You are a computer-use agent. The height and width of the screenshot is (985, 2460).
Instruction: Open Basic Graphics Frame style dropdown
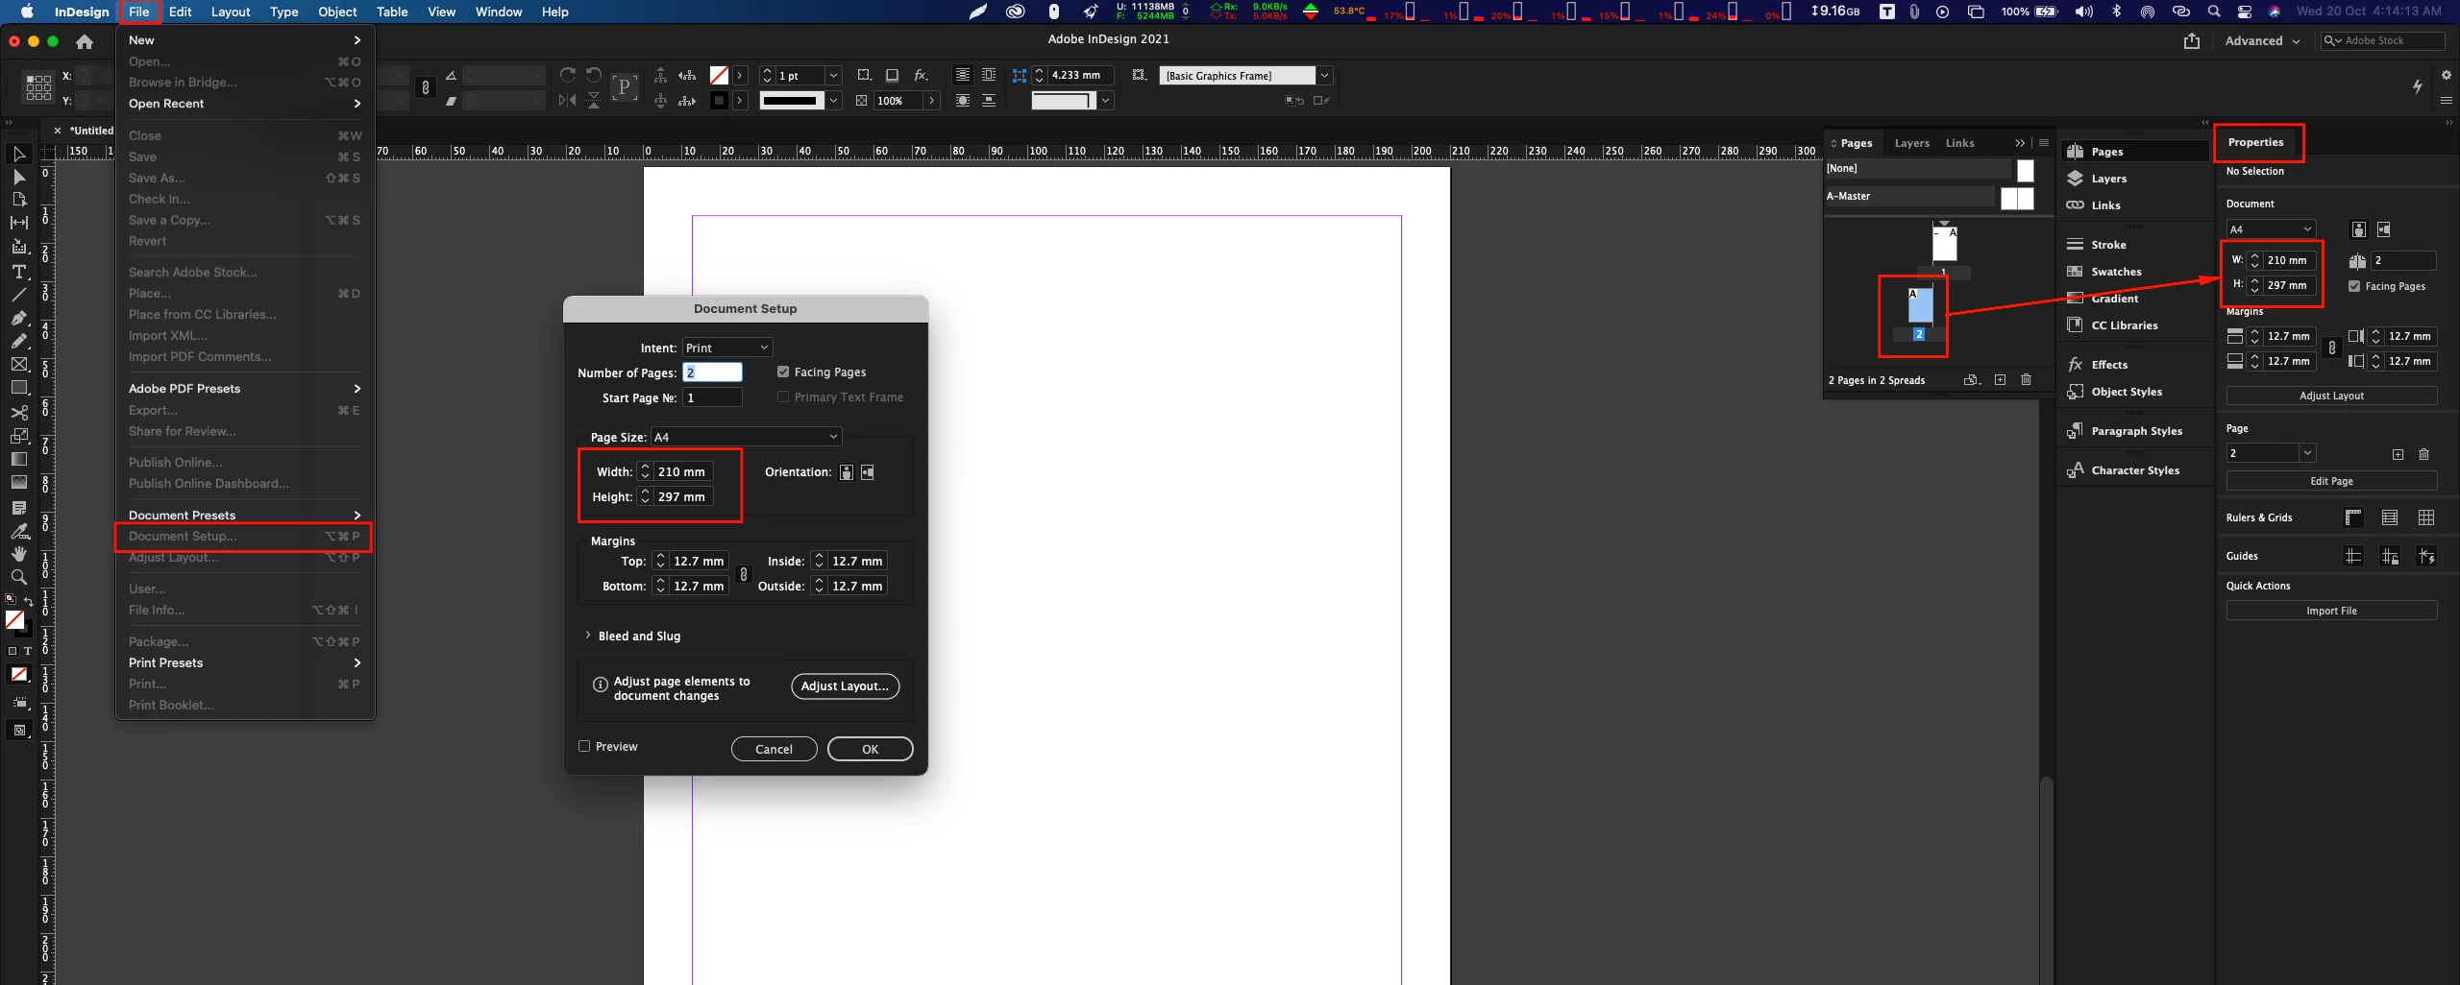click(1325, 76)
